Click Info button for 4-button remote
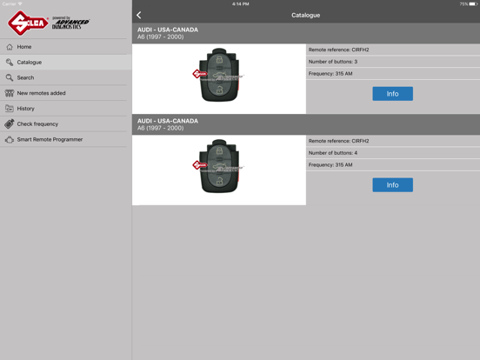Image resolution: width=480 pixels, height=360 pixels. 392,185
